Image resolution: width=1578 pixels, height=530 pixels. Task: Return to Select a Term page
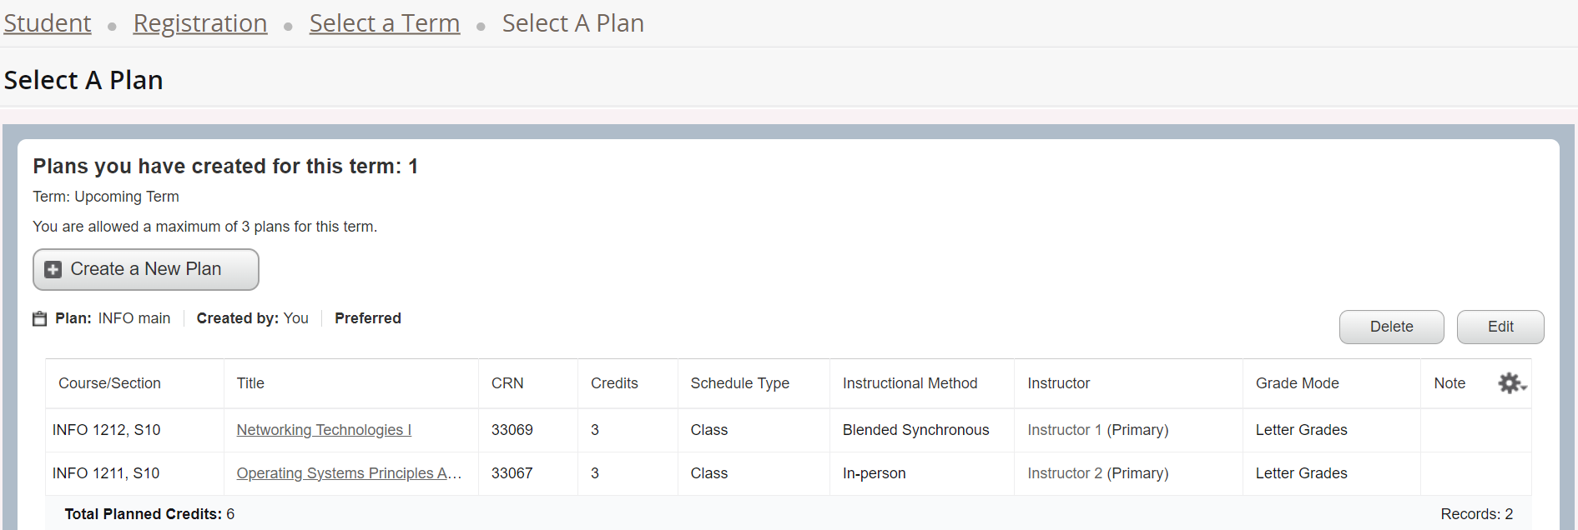point(384,23)
